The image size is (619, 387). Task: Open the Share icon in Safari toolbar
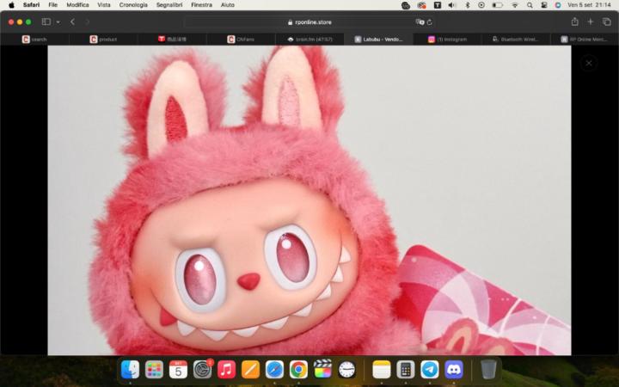pos(574,21)
